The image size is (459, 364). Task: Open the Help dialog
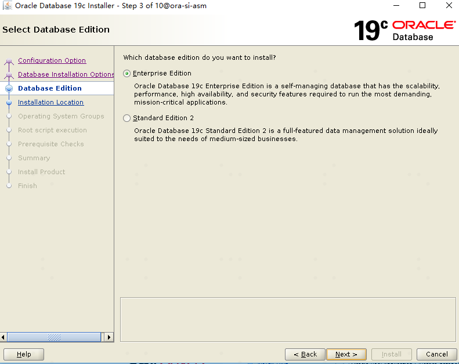point(24,354)
